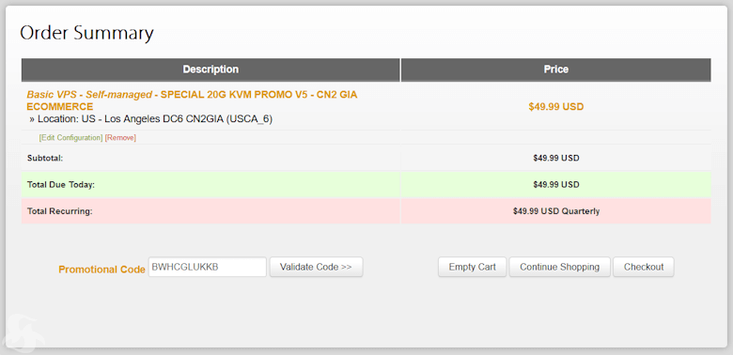733x355 pixels.
Task: Click the orange $49.99 USD product price
Action: click(555, 107)
